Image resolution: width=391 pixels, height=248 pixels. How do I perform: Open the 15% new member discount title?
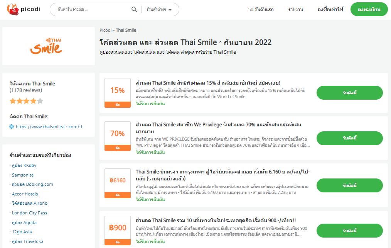click(x=208, y=83)
